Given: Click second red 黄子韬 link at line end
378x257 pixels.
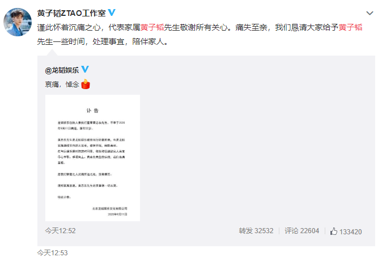Looking at the screenshot, I should pos(351,27).
